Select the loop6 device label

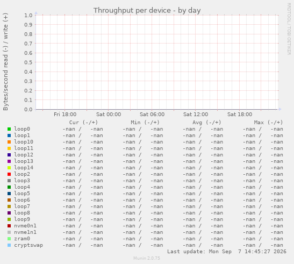coord(22,200)
